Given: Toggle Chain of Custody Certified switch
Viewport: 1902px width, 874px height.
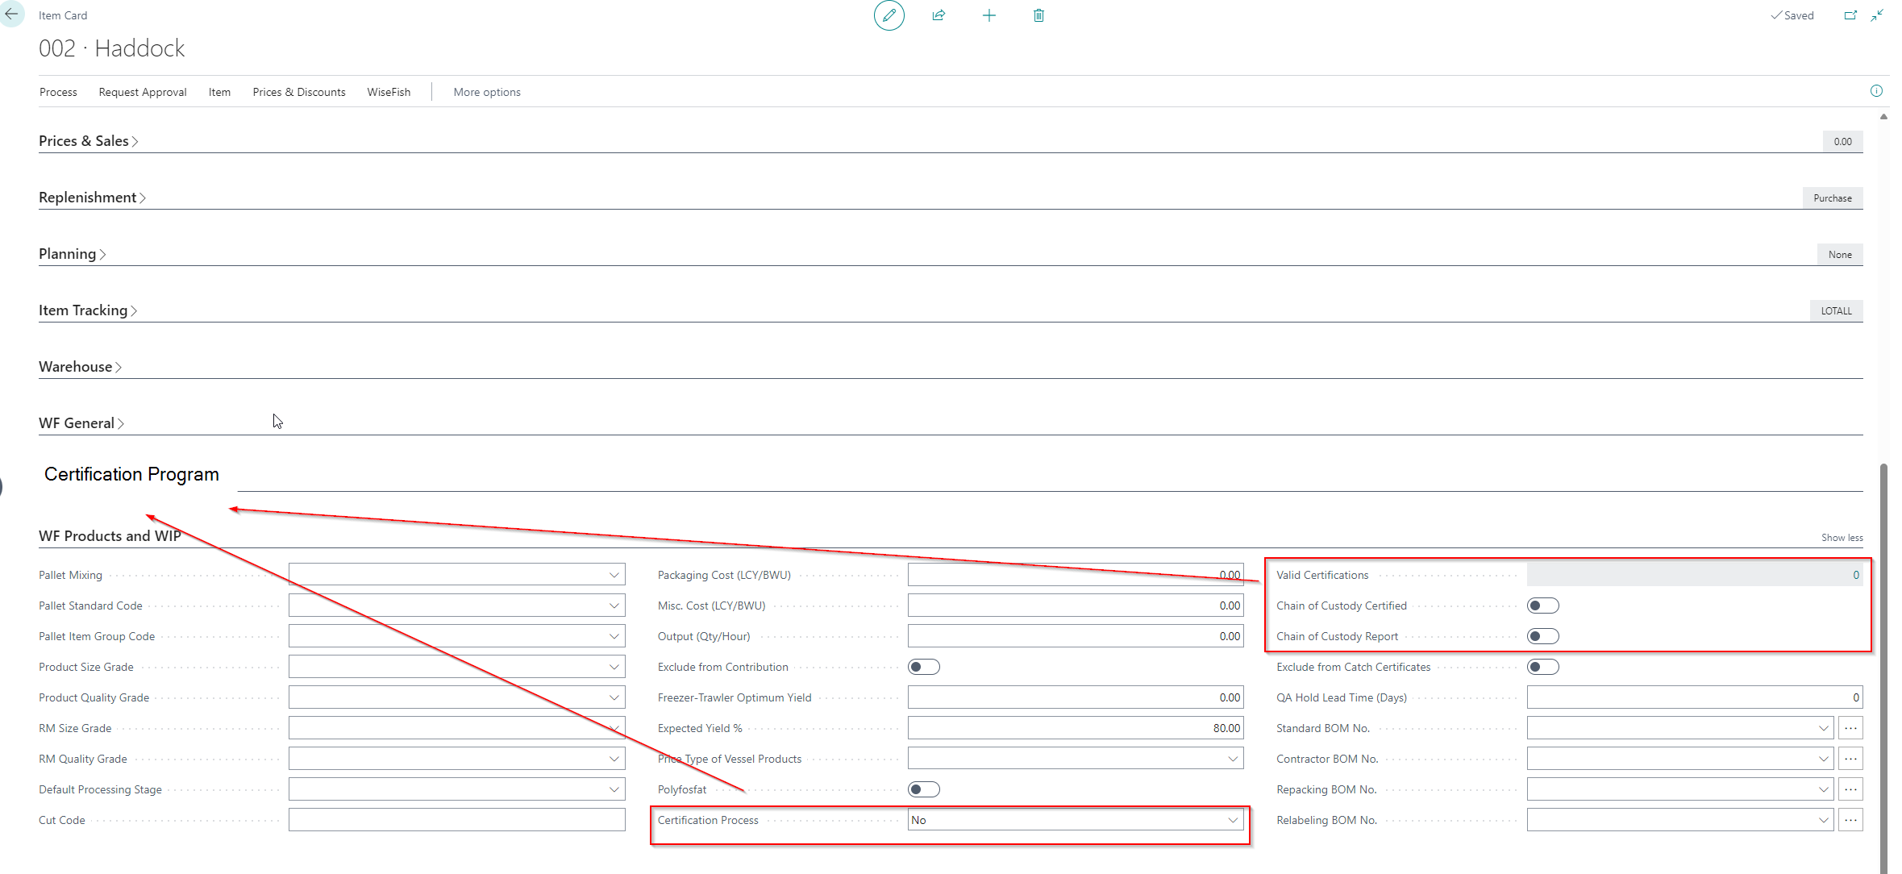Looking at the screenshot, I should pyautogui.click(x=1542, y=606).
